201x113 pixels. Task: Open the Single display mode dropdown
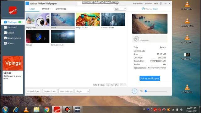[x=82, y=91]
